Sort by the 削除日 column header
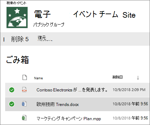150x125 pixels. pyautogui.click(x=118, y=77)
